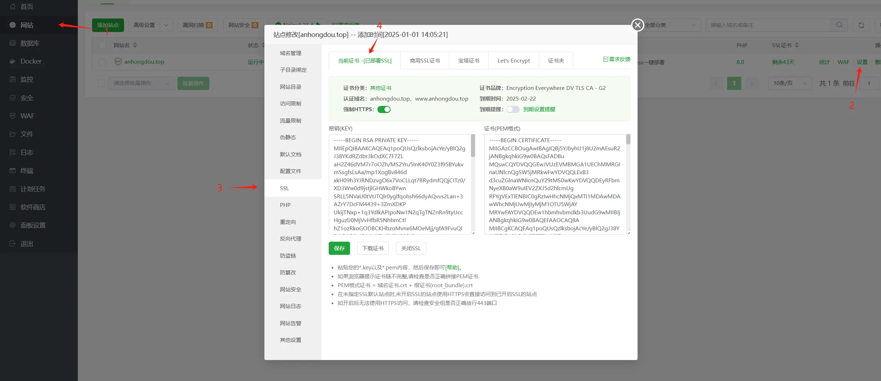Click the sort arrows beside SSL证书 header
Viewport: 881px width, 381px height.
796,45
